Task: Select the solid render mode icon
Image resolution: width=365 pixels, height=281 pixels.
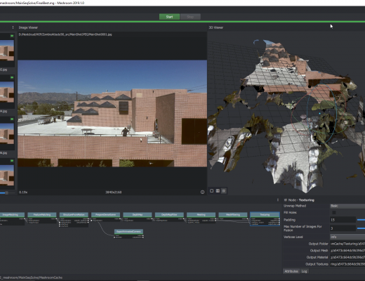Action: click(x=211, y=191)
